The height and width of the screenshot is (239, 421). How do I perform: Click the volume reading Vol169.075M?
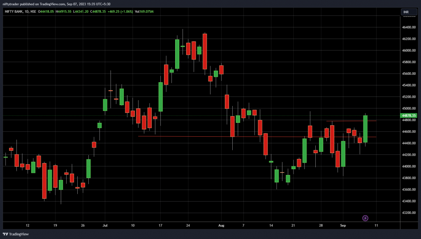144,11
